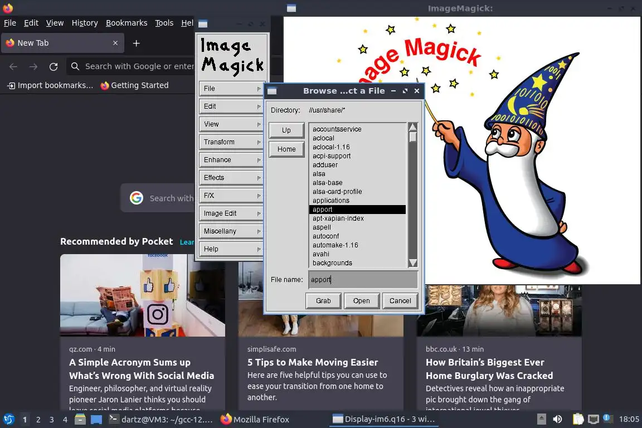The image size is (642, 428).
Task: Expand the Miscellany menu
Action: [x=231, y=231]
